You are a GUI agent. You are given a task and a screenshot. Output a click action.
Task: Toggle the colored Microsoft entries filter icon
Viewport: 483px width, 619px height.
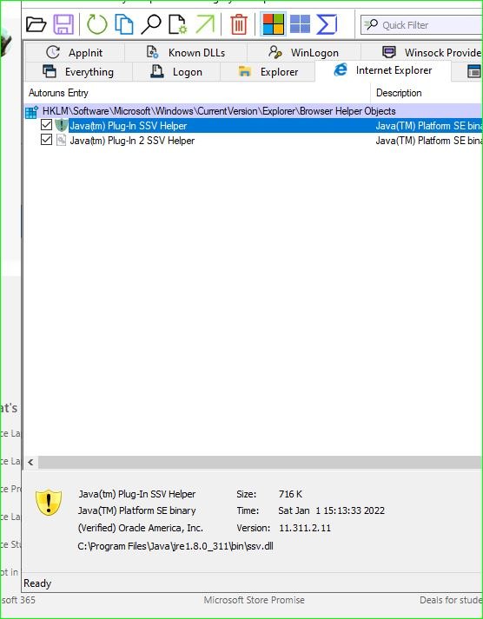(x=274, y=24)
